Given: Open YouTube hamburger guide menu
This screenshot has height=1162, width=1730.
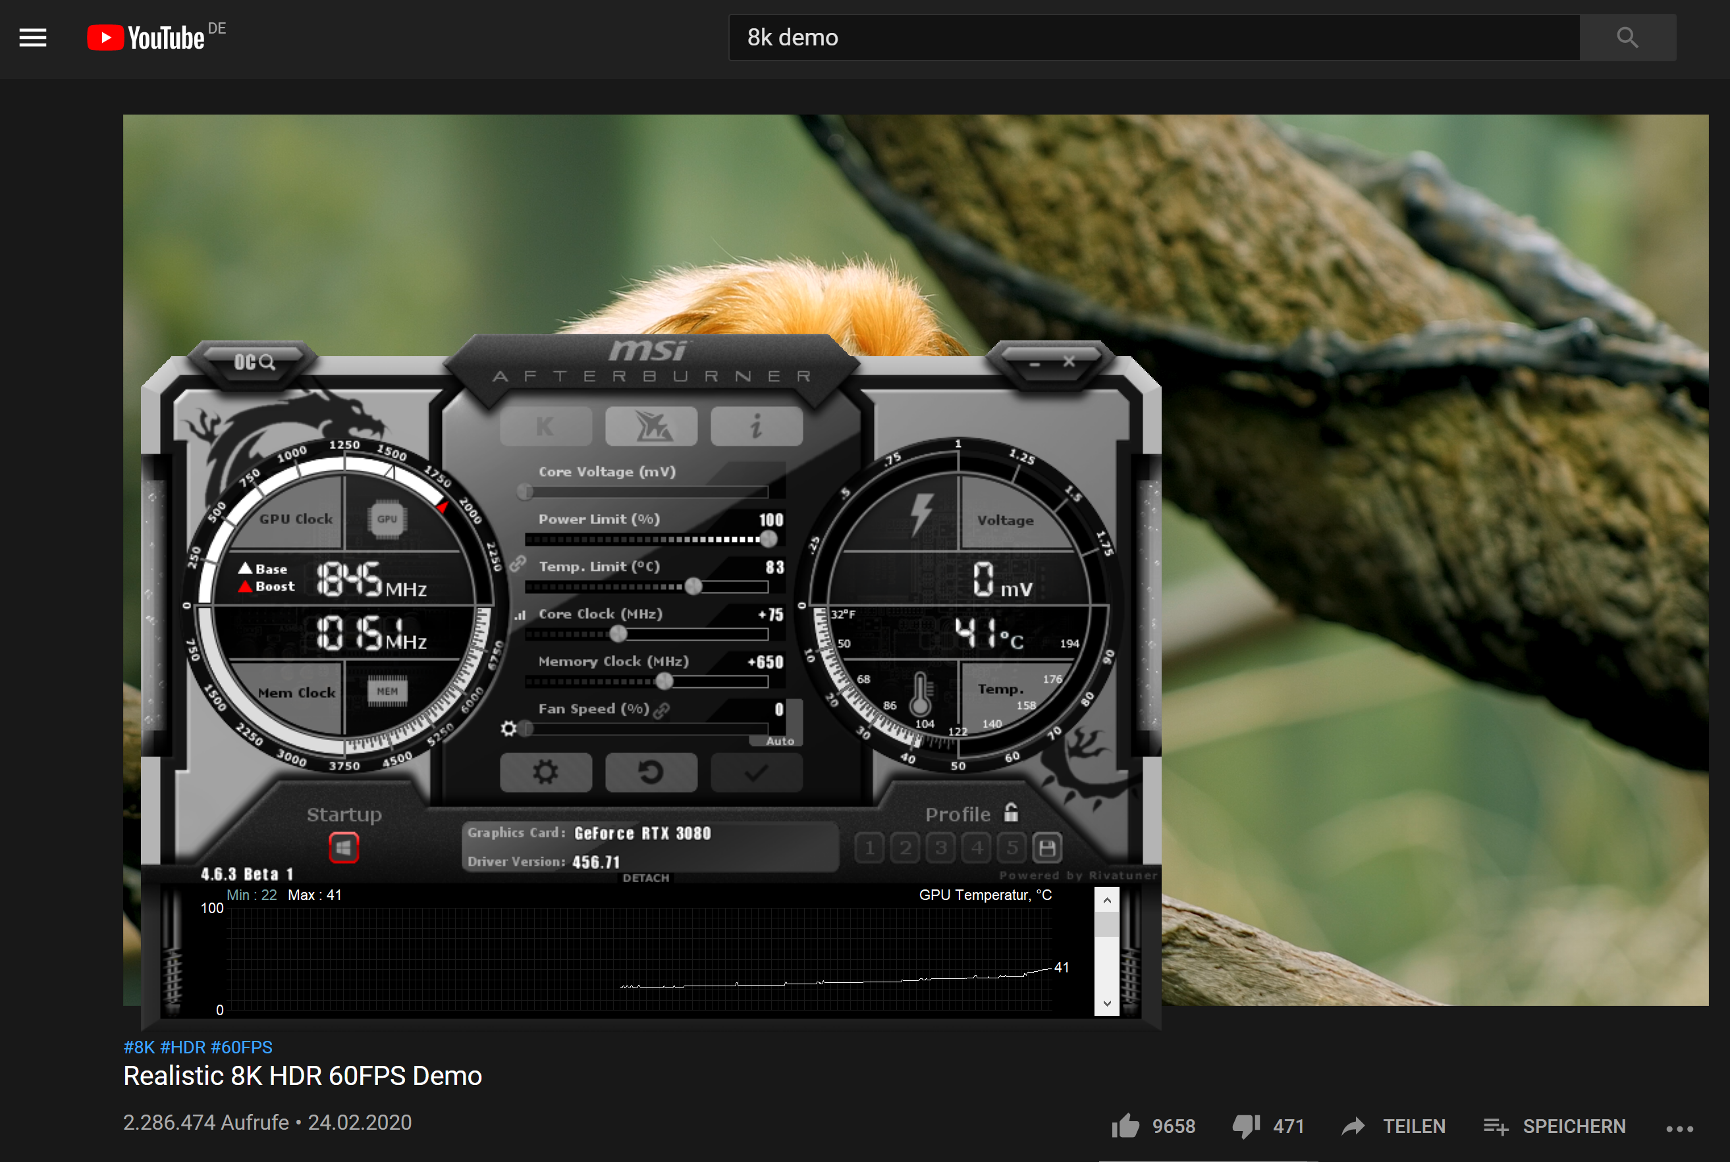Looking at the screenshot, I should (x=33, y=37).
